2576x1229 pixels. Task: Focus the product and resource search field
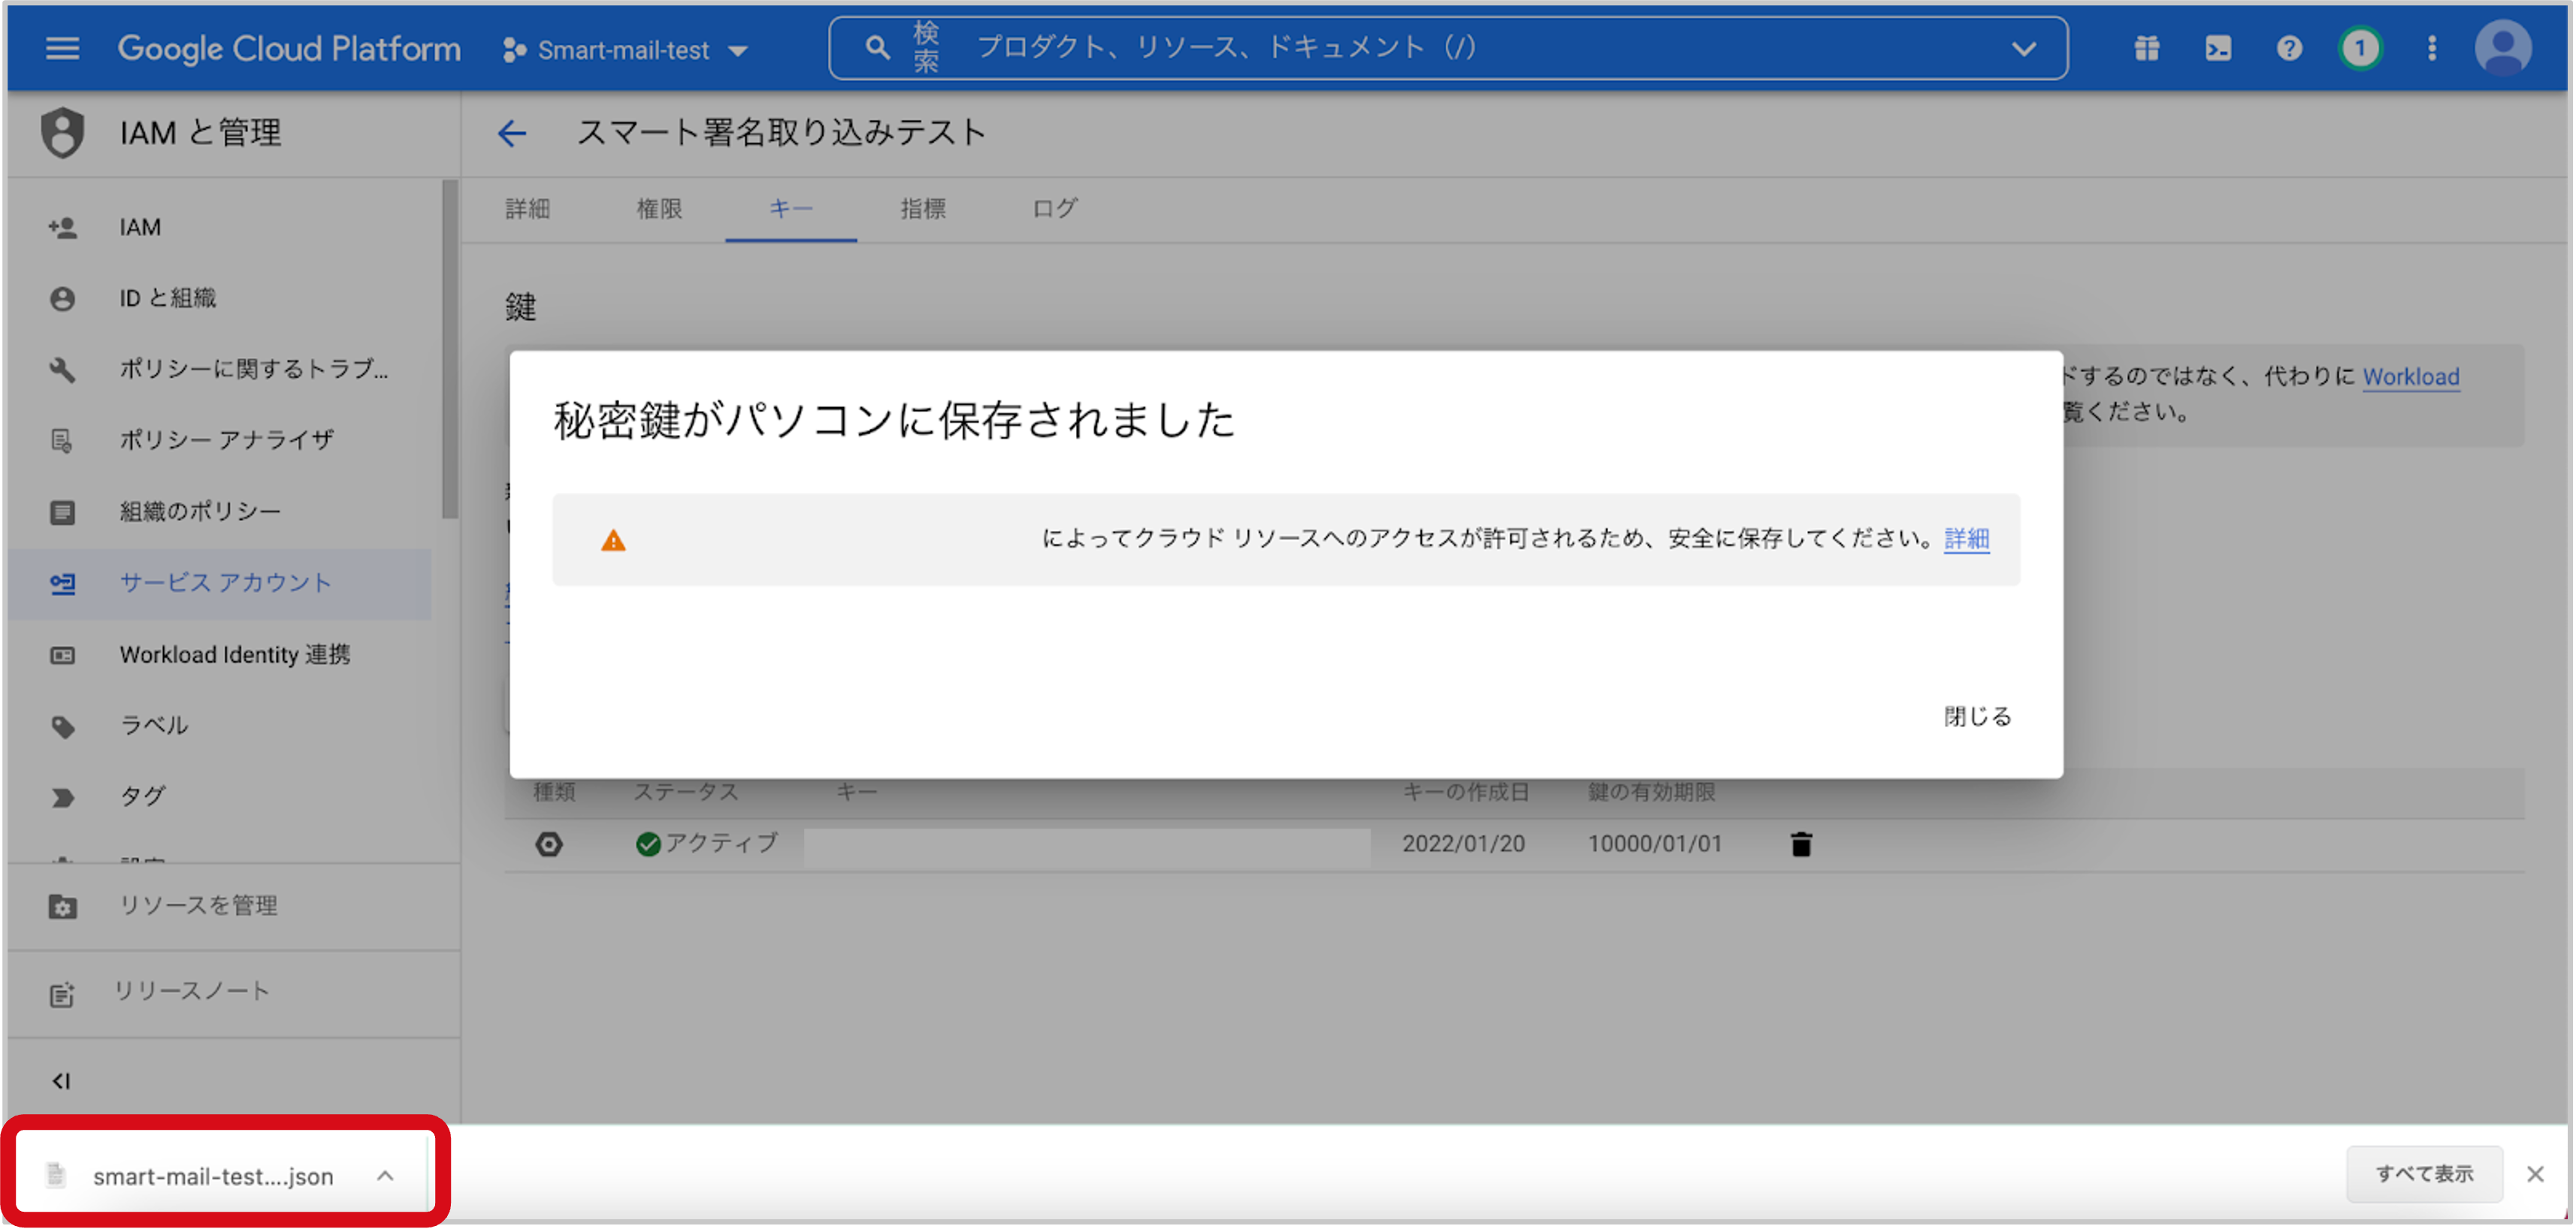(1448, 48)
